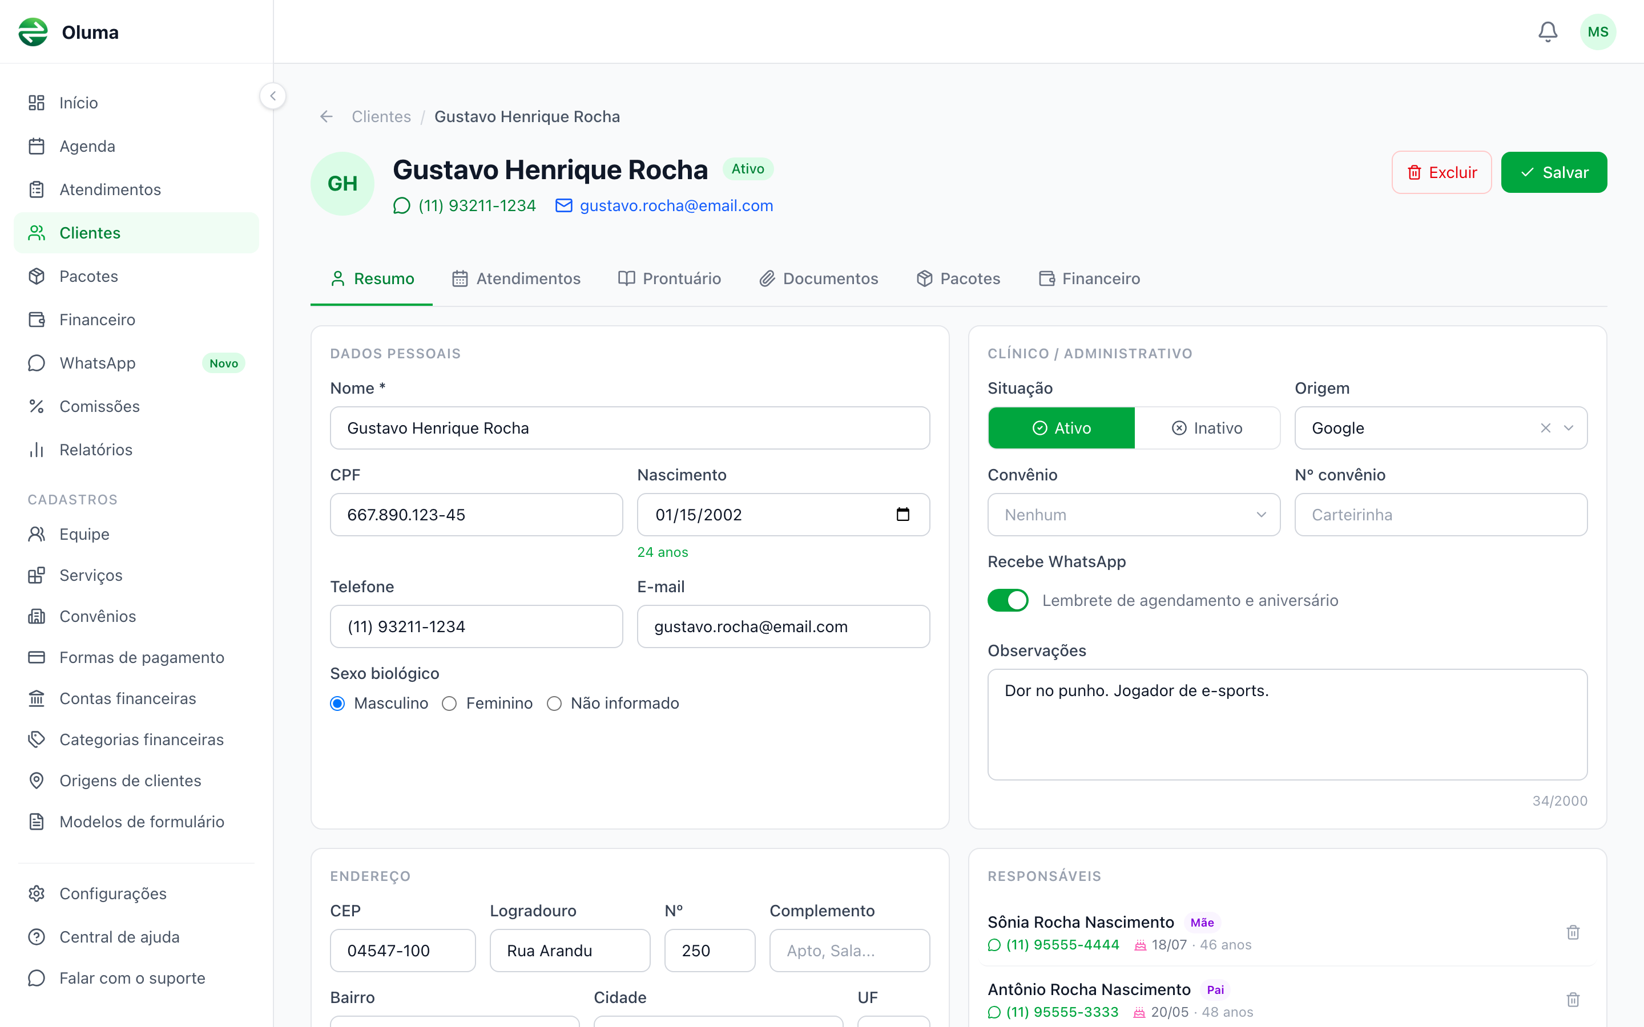This screenshot has height=1027, width=1644.
Task: Clear the Origem Google selection
Action: point(1545,428)
